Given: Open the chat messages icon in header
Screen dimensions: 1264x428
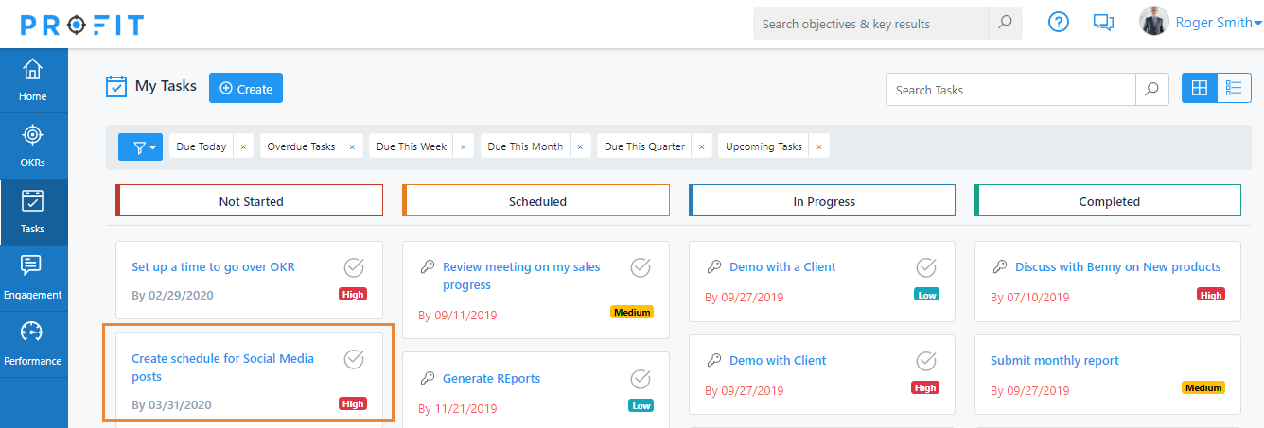Looking at the screenshot, I should (1103, 23).
